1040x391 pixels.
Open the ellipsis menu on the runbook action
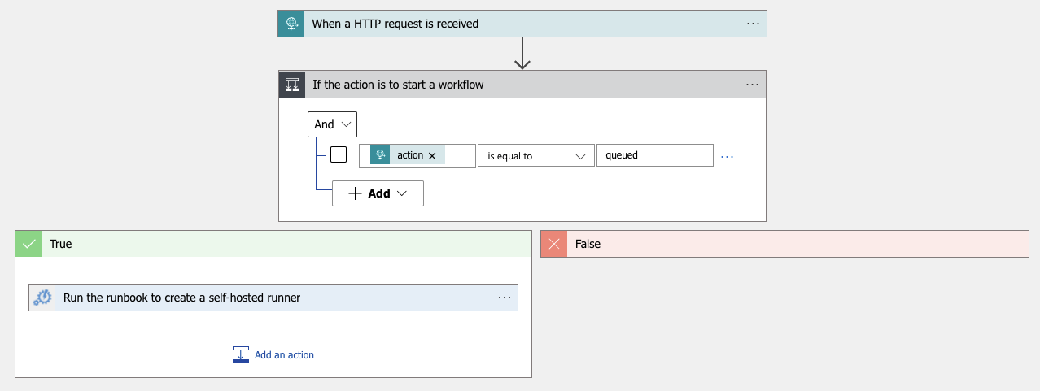504,298
